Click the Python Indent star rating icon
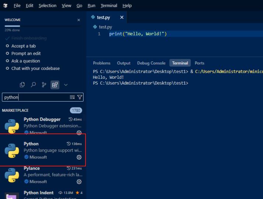This screenshot has height=199, width=263. coord(77,193)
